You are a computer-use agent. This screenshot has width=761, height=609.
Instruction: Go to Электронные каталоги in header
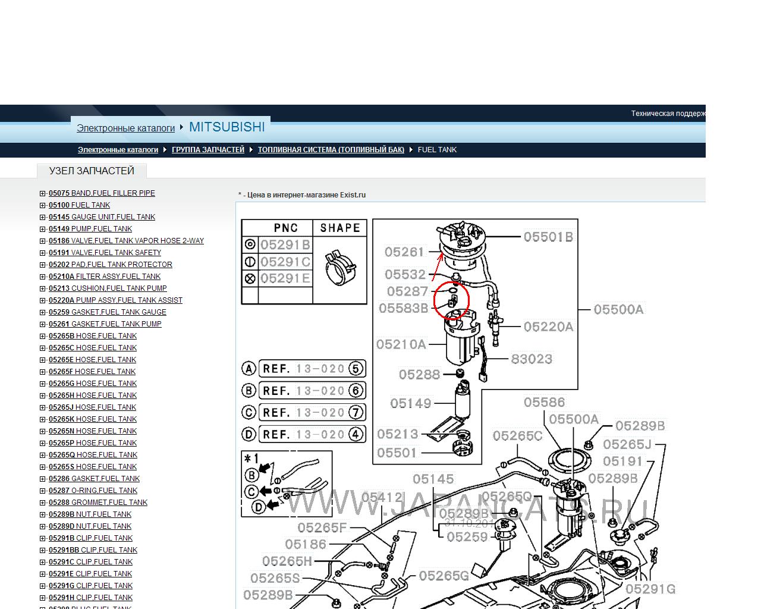click(125, 128)
